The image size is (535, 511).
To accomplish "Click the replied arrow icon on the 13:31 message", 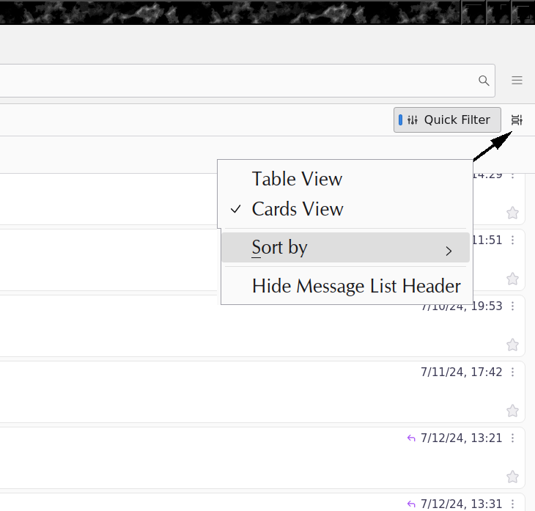I will pos(411,504).
